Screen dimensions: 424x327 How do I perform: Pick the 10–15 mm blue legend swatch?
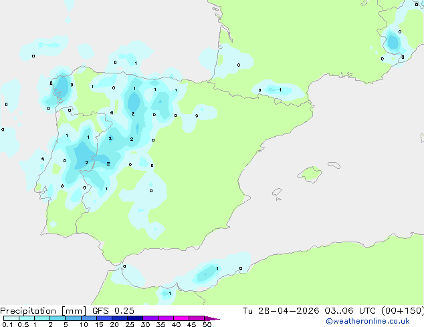point(88,318)
